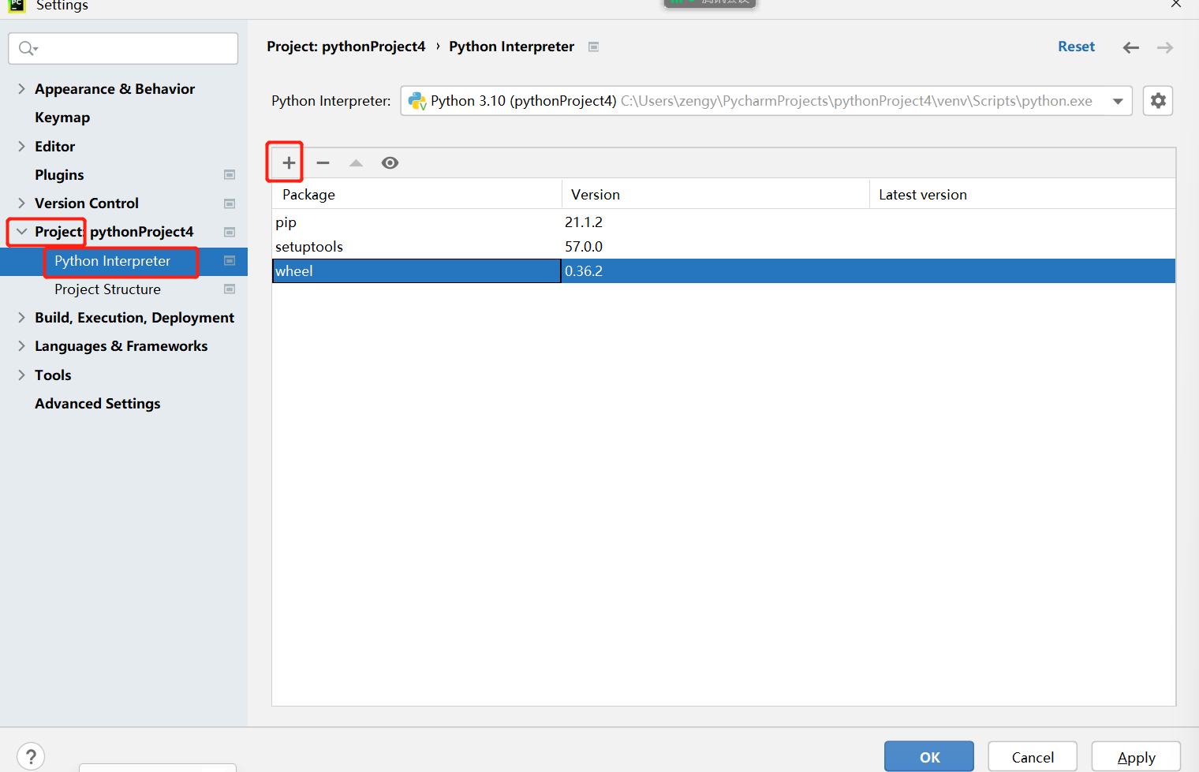Expand Appearance & Behavior section
Screen dimensions: 1199x772
[21, 89]
